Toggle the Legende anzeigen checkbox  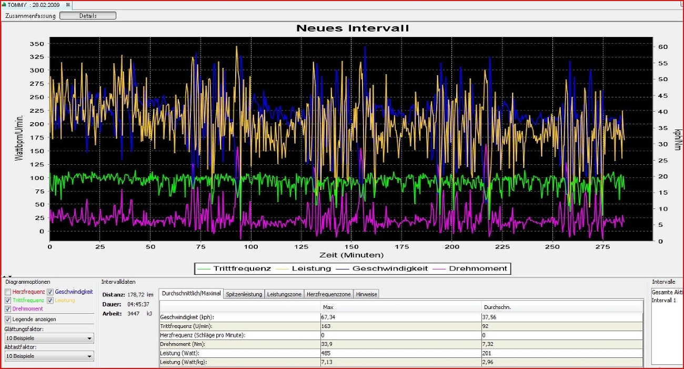[7, 319]
